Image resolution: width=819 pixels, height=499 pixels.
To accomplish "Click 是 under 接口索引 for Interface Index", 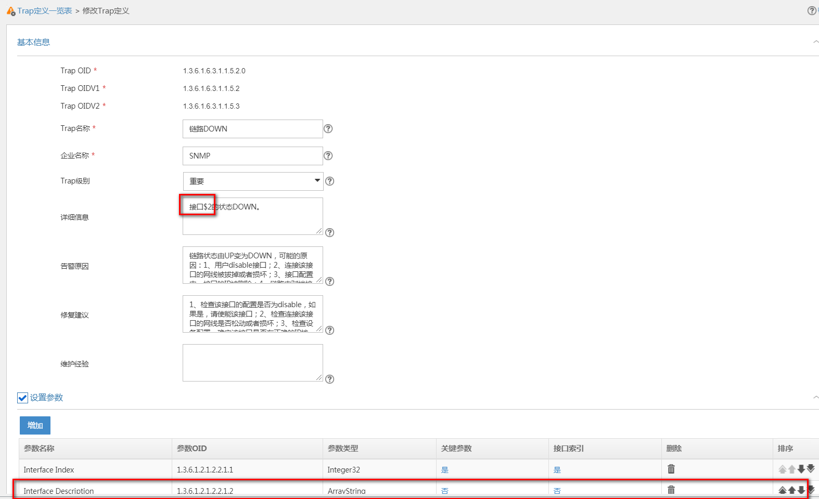I will pyautogui.click(x=557, y=470).
